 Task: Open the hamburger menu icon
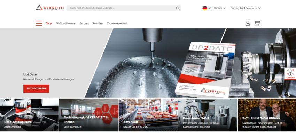coord(39,23)
